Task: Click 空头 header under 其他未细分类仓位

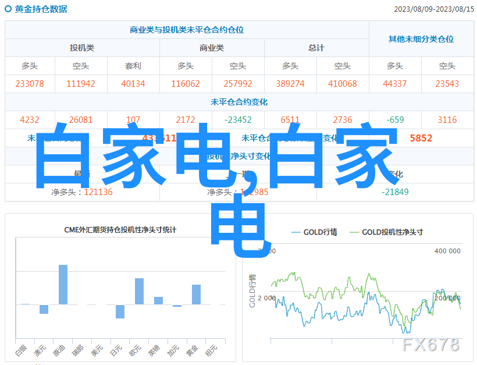Action: (x=447, y=66)
